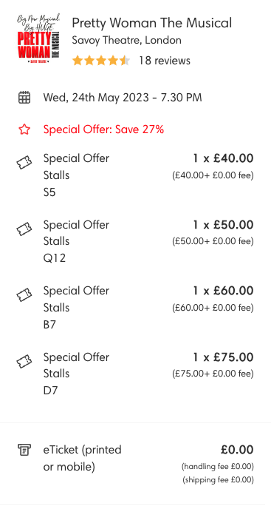This screenshot has height=509, width=271.
Task: Click the ticket icon for seat S5
Action: [24, 162]
